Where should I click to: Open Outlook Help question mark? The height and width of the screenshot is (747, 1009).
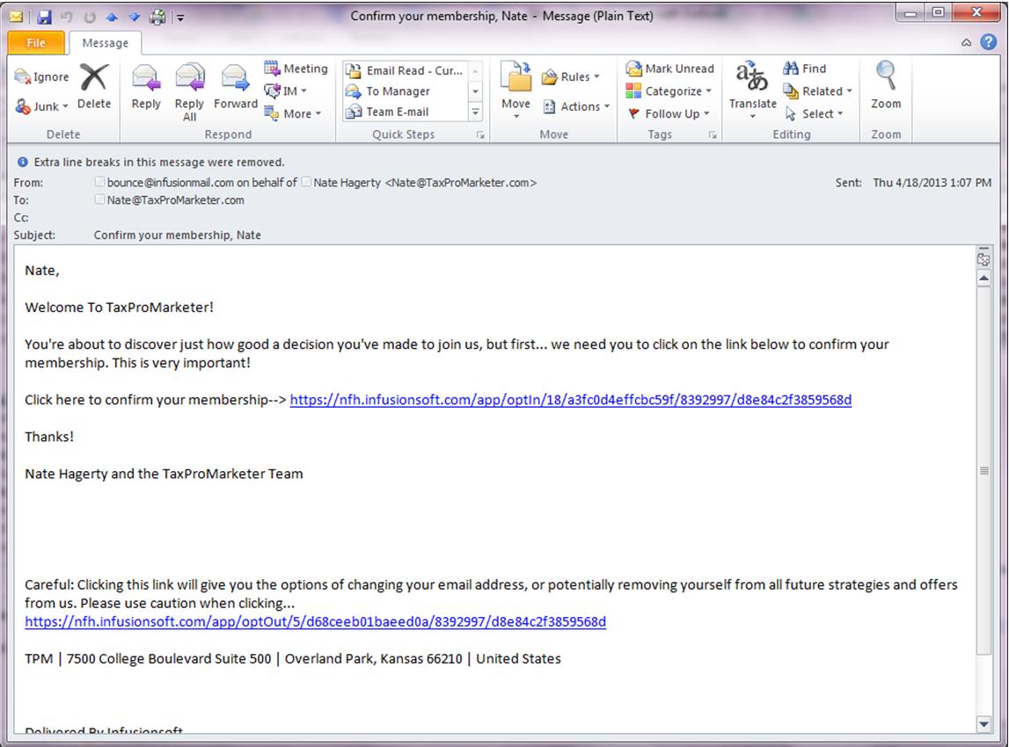988,42
